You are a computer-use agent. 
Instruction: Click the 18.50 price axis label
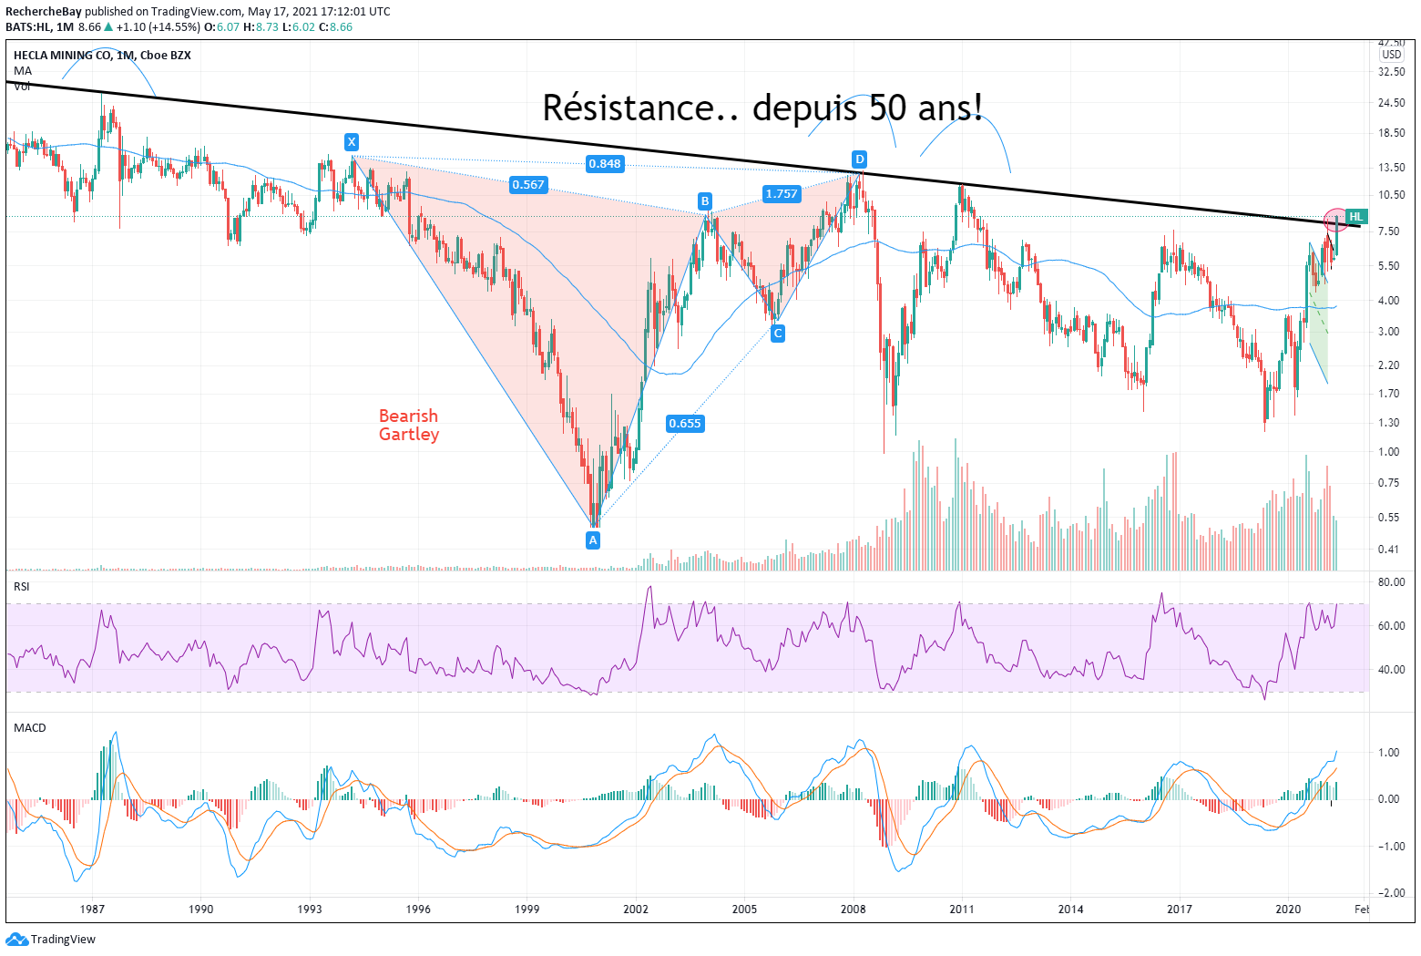click(x=1392, y=133)
